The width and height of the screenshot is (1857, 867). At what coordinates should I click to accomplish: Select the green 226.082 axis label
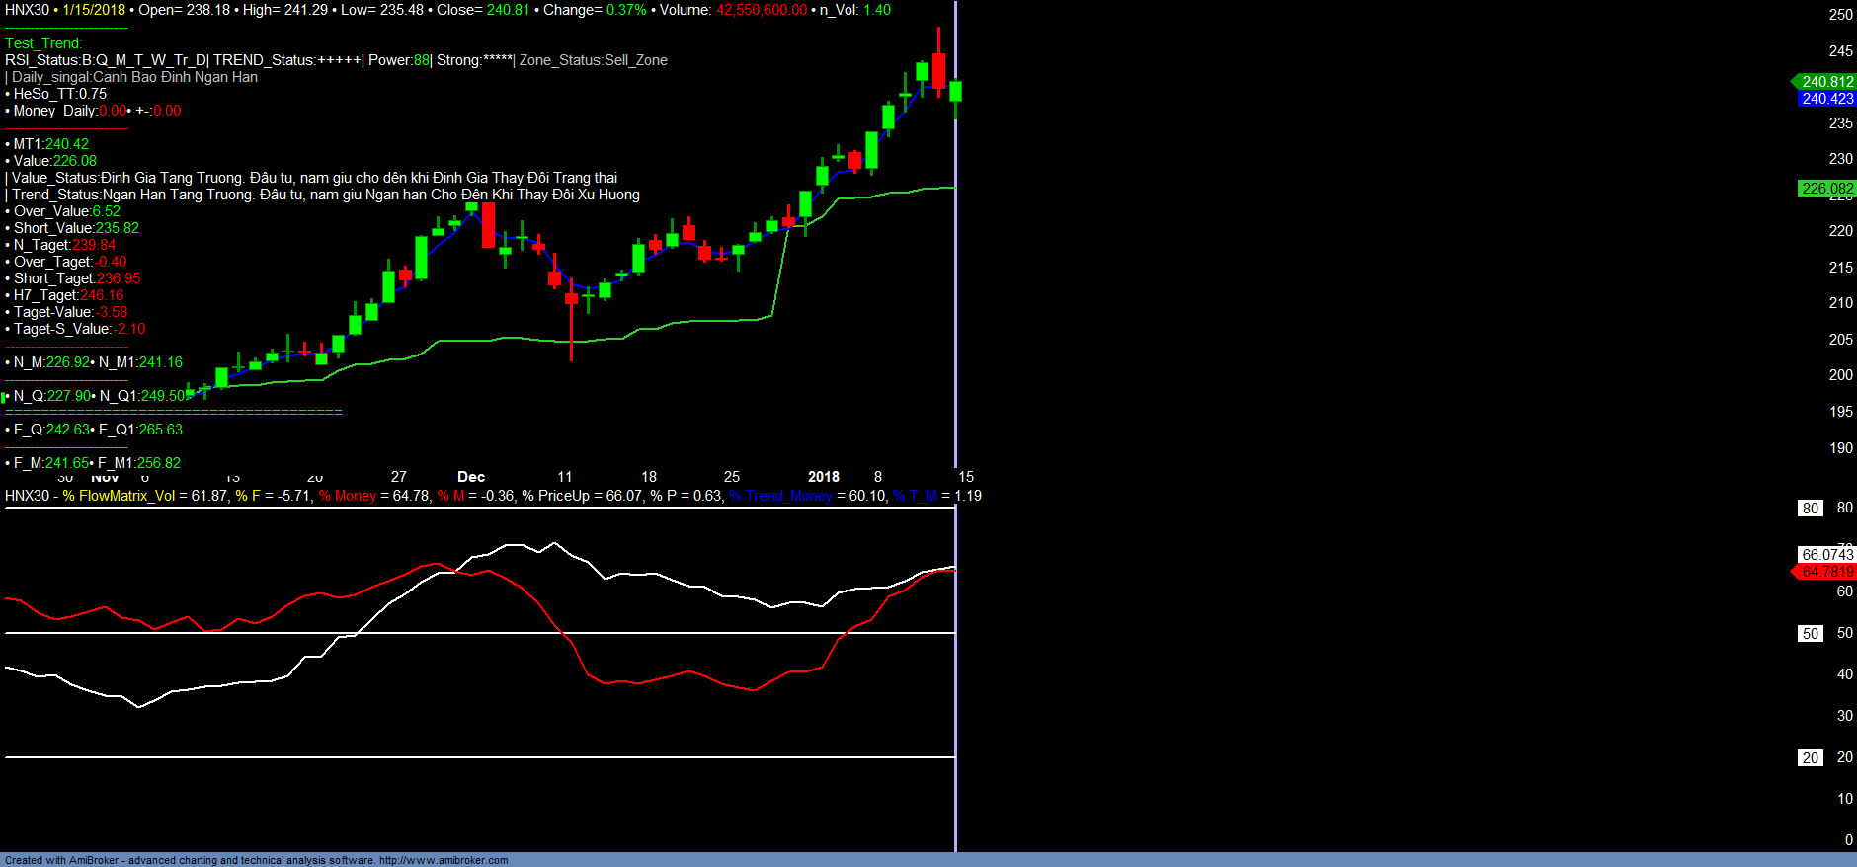pos(1826,189)
